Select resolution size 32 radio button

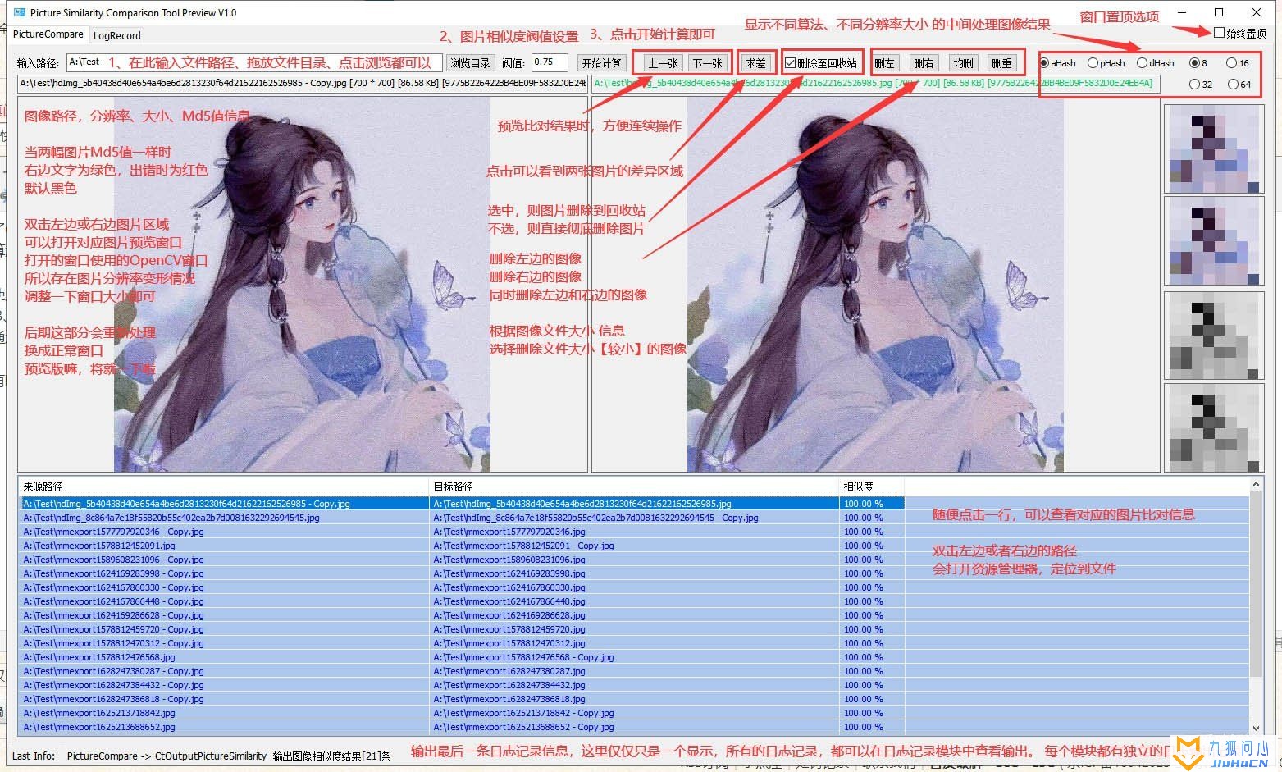click(1201, 85)
